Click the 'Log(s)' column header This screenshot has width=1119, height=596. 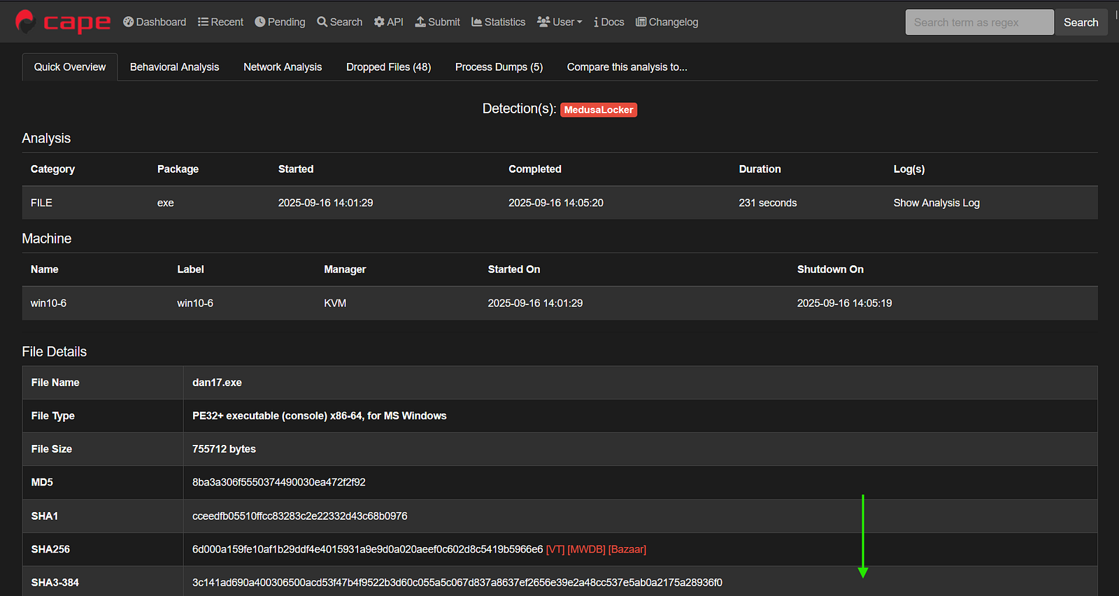(x=909, y=169)
